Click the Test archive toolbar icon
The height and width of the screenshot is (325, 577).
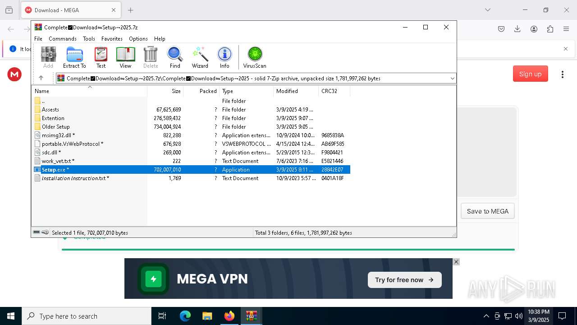101,57
